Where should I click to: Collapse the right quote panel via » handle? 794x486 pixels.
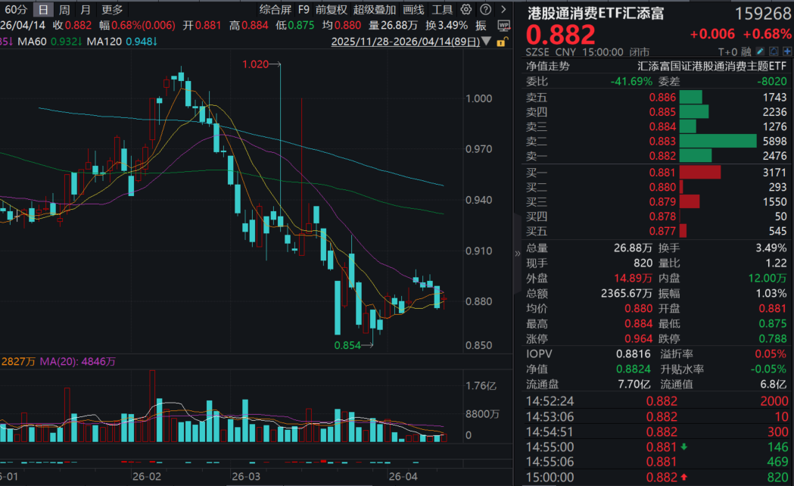518,254
